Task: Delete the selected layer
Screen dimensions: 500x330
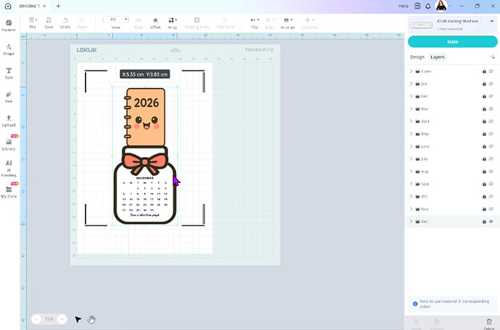Action: 488,323
